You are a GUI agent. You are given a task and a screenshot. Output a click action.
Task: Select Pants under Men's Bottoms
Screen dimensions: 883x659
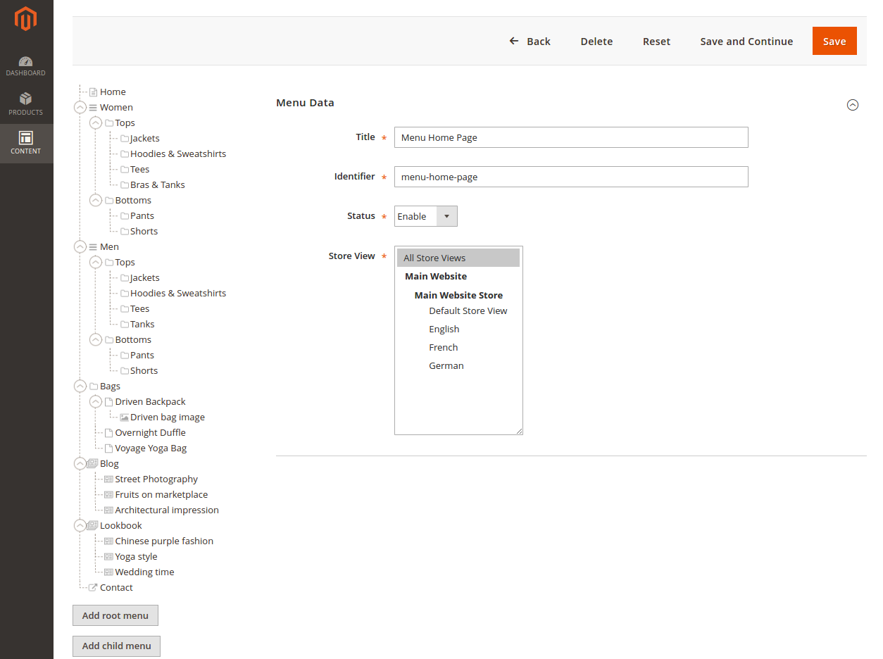click(142, 356)
